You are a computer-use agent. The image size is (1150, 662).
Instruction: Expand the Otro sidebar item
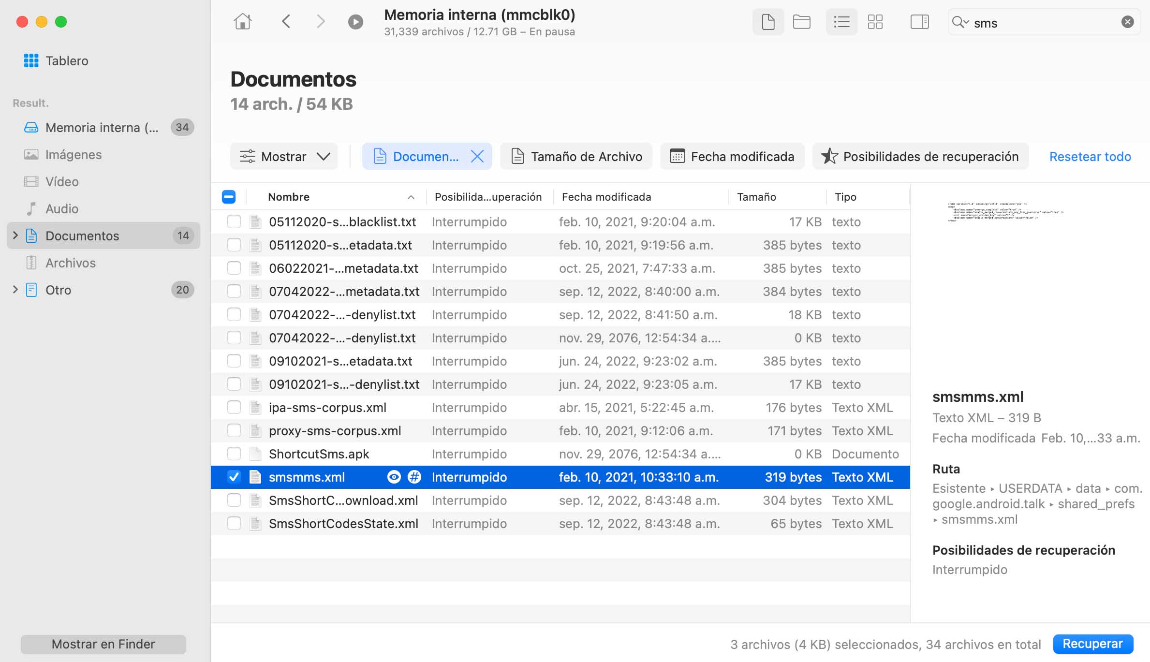click(x=15, y=290)
